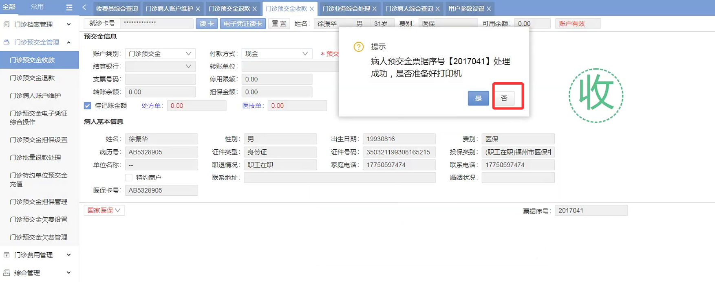Click the 读卡 button
This screenshot has width=715, height=282.
207,24
